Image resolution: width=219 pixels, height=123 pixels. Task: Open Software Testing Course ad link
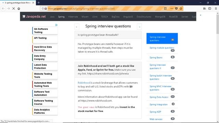click(x=45, y=102)
